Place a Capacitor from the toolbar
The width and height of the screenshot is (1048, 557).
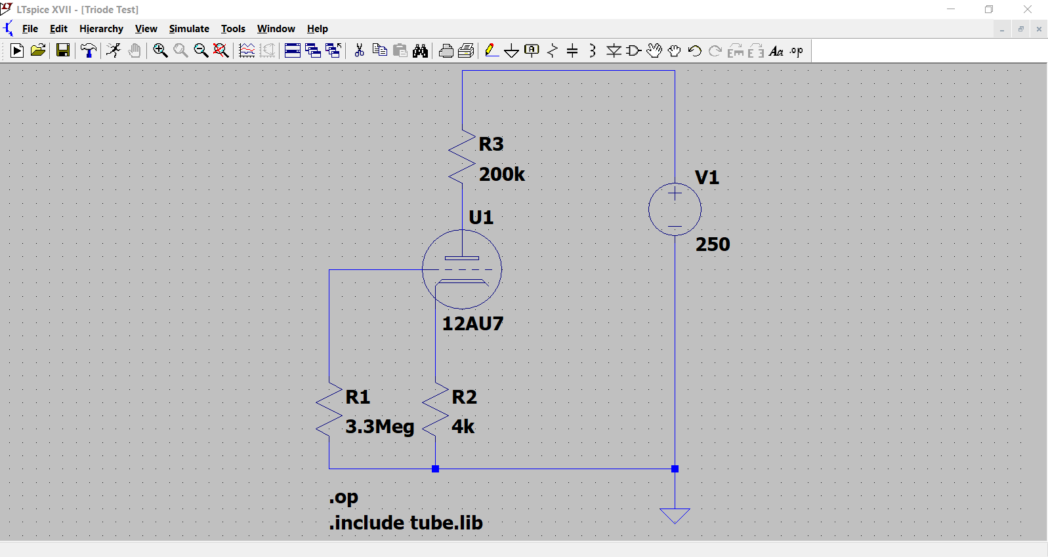pyautogui.click(x=572, y=50)
